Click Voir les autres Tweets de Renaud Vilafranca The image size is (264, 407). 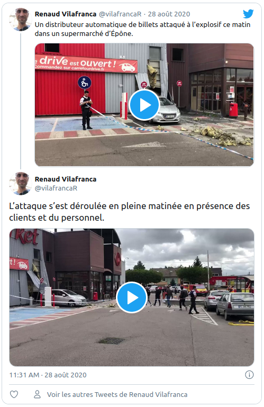(x=117, y=394)
